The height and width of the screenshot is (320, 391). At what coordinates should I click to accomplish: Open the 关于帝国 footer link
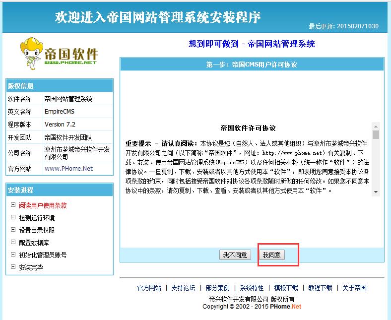pyautogui.click(x=354, y=288)
